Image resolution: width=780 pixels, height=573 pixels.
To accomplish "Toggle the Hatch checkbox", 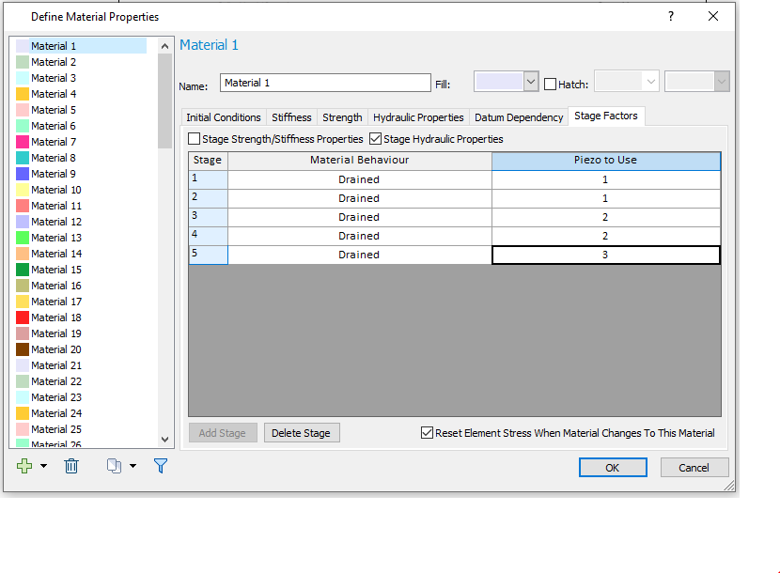I will [551, 83].
